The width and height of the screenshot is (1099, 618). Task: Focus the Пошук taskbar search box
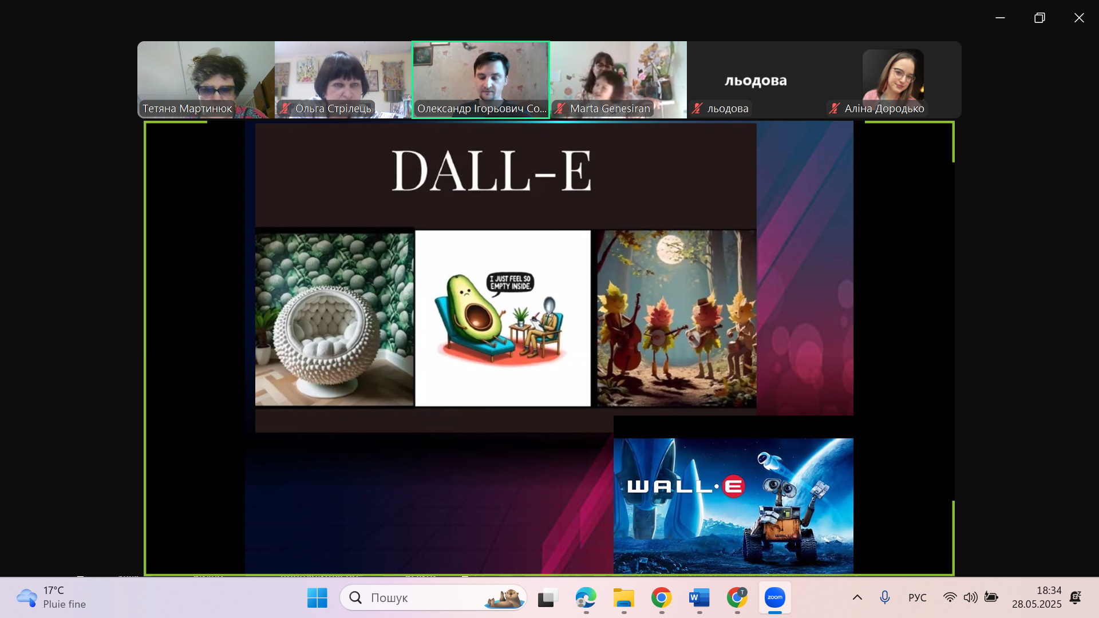pyautogui.click(x=433, y=598)
